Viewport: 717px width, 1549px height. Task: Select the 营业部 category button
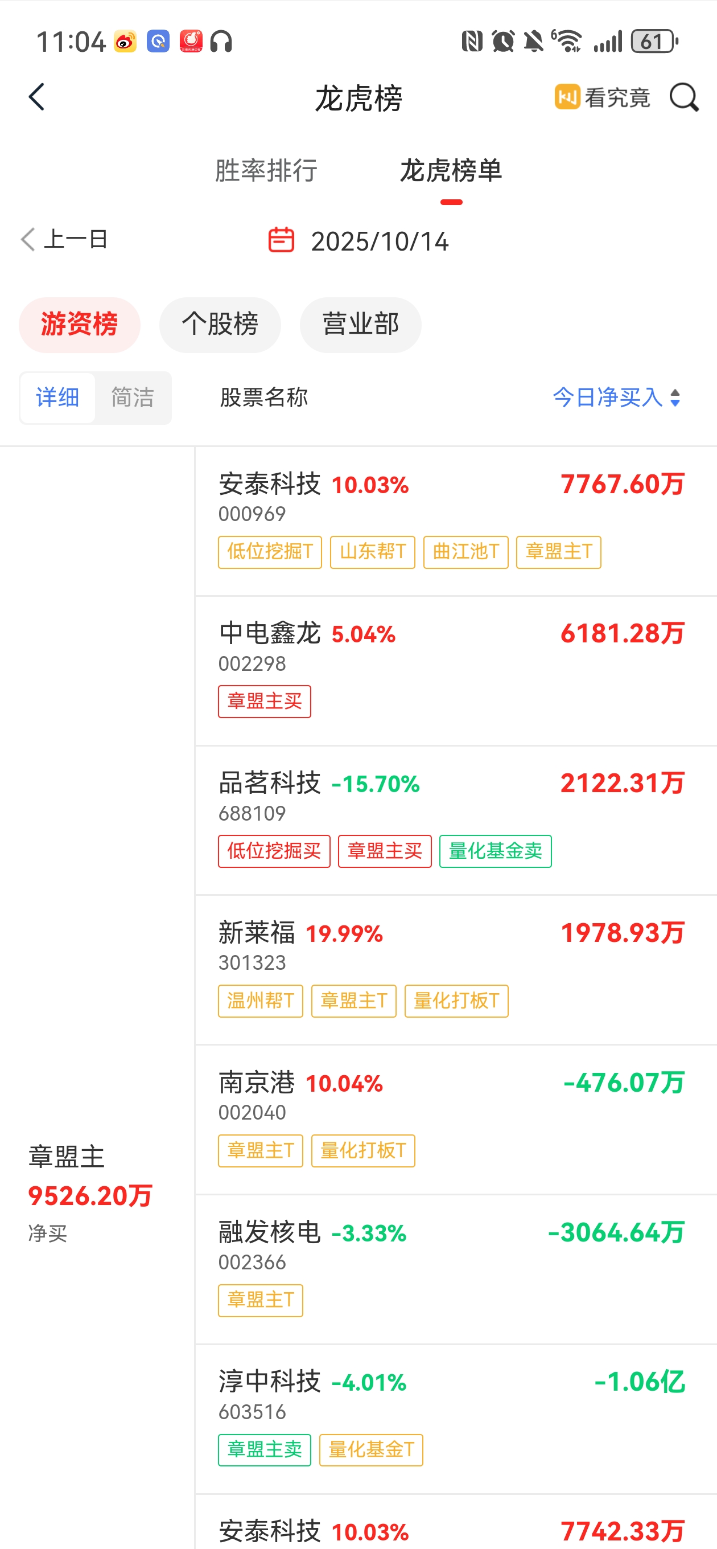pyautogui.click(x=361, y=325)
